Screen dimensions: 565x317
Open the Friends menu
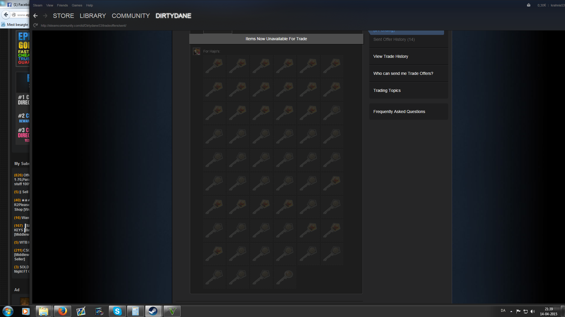(62, 5)
